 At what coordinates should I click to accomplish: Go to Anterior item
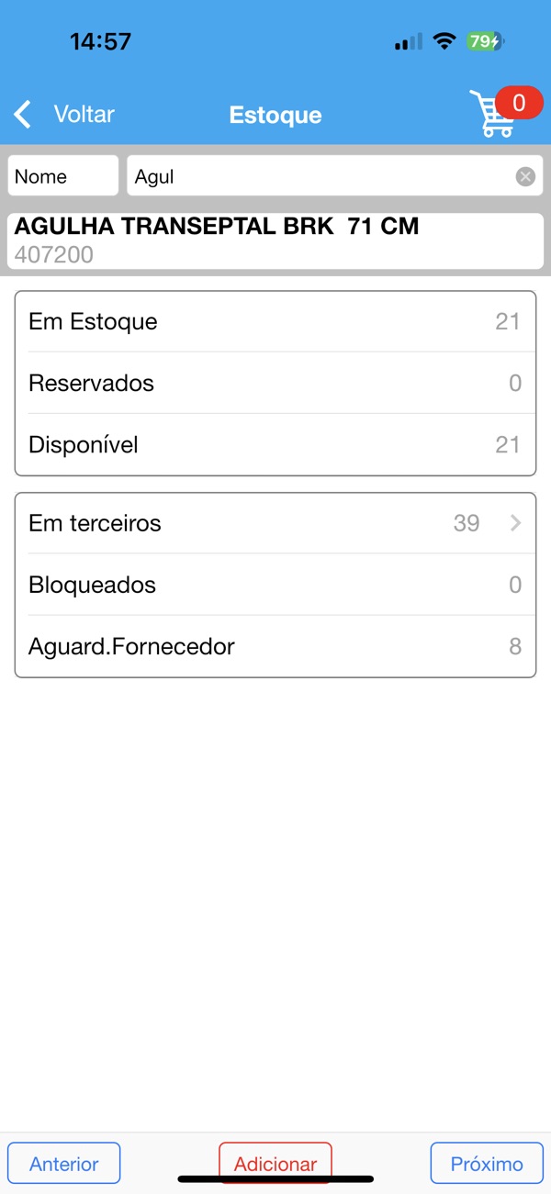pyautogui.click(x=64, y=1164)
